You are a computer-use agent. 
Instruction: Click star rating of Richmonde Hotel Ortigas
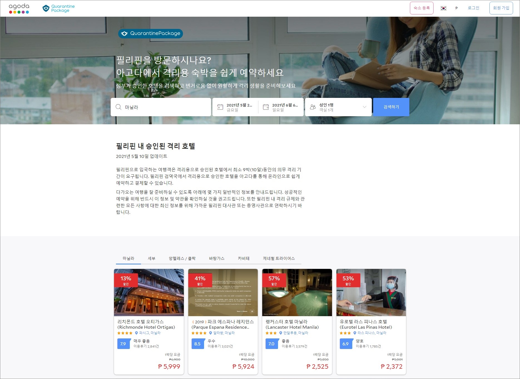[x=125, y=333]
